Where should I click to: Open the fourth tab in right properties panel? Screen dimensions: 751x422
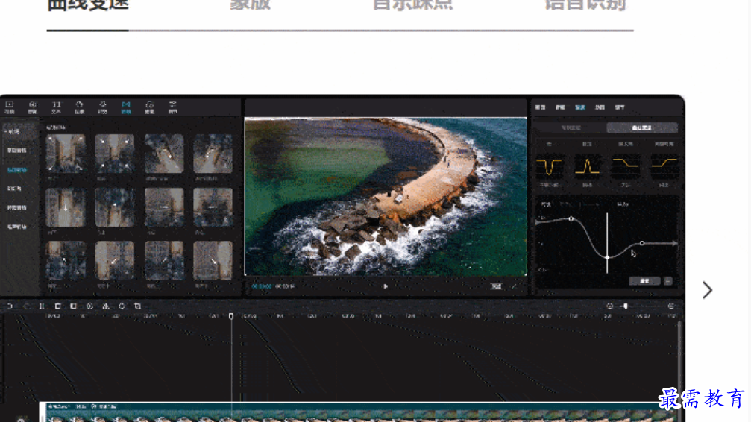pyautogui.click(x=600, y=107)
